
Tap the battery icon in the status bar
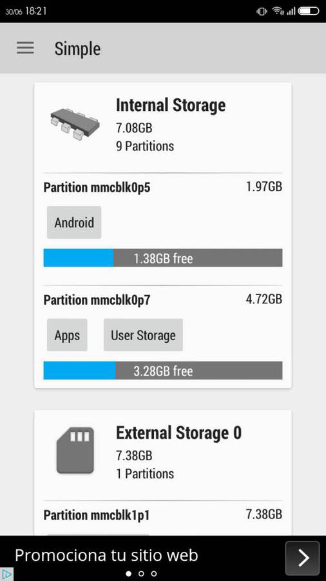tap(308, 12)
